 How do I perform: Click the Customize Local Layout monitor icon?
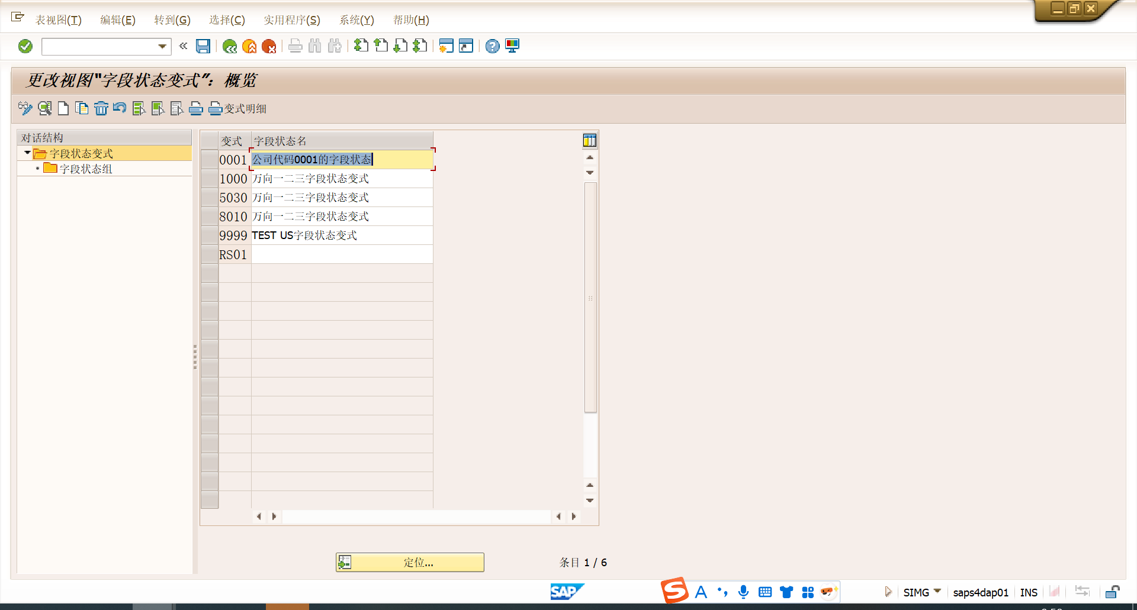[512, 46]
